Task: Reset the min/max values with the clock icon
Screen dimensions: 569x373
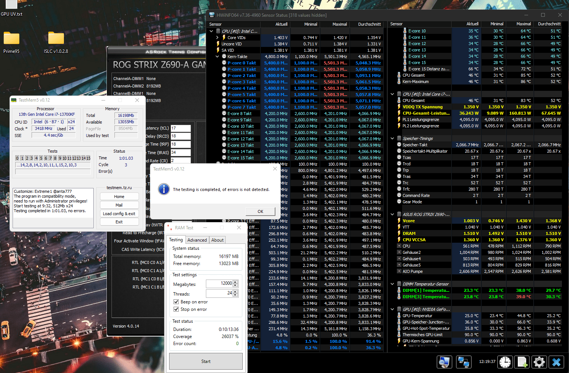Action: [505, 361]
